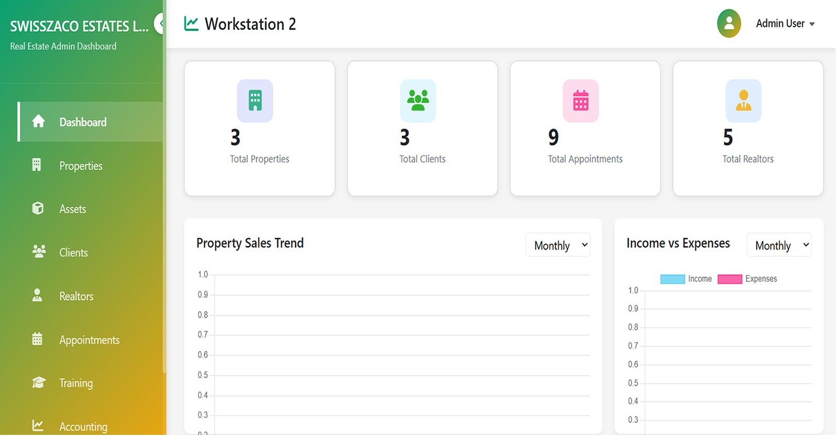Click the Admin User avatar icon
This screenshot has height=437, width=837.
[729, 24]
